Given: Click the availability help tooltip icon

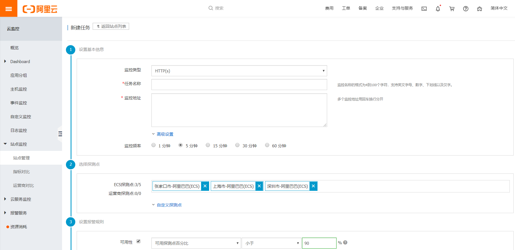Looking at the screenshot, I should point(345,243).
